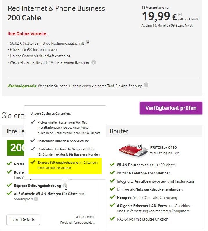Open Tarif-Details
This screenshot has width=208, height=231.
tap(23, 220)
